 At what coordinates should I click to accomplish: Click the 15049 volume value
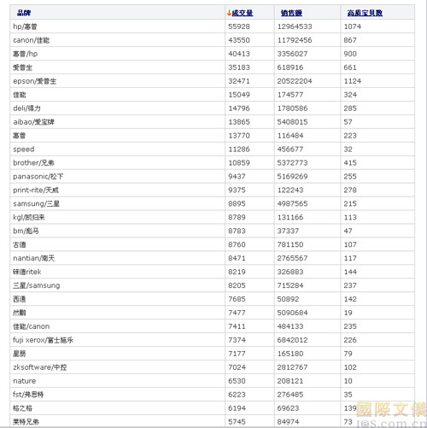pos(239,95)
